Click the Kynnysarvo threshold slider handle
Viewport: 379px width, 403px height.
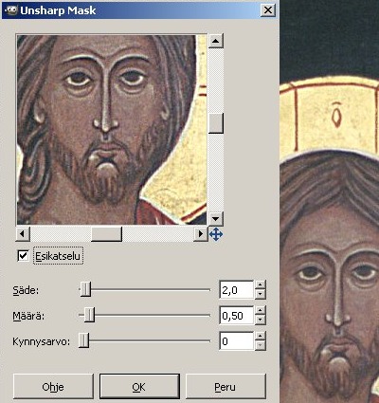click(83, 340)
